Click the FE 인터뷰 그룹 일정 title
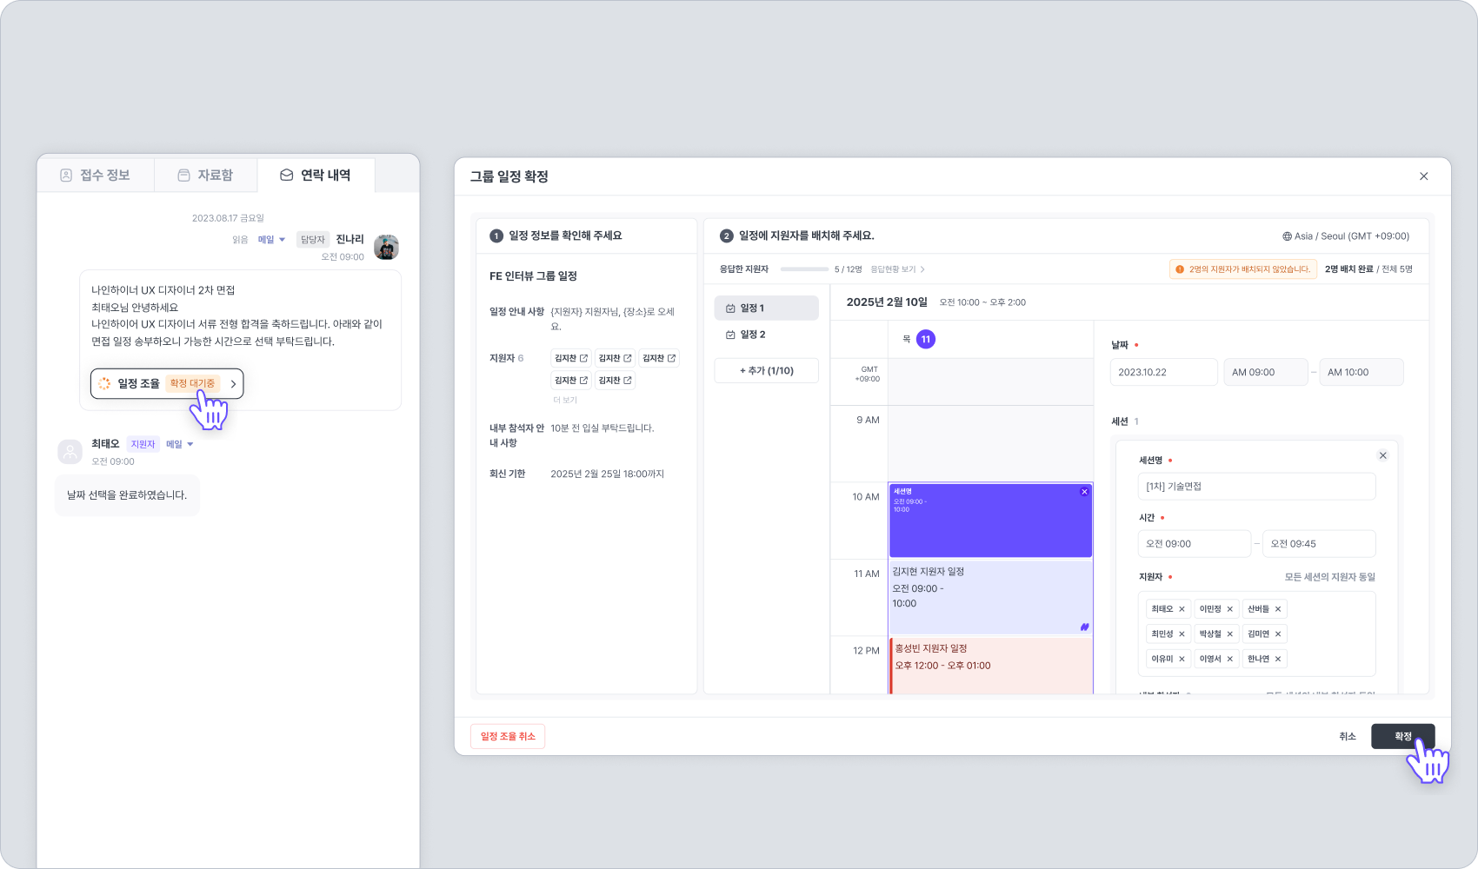 (x=533, y=276)
